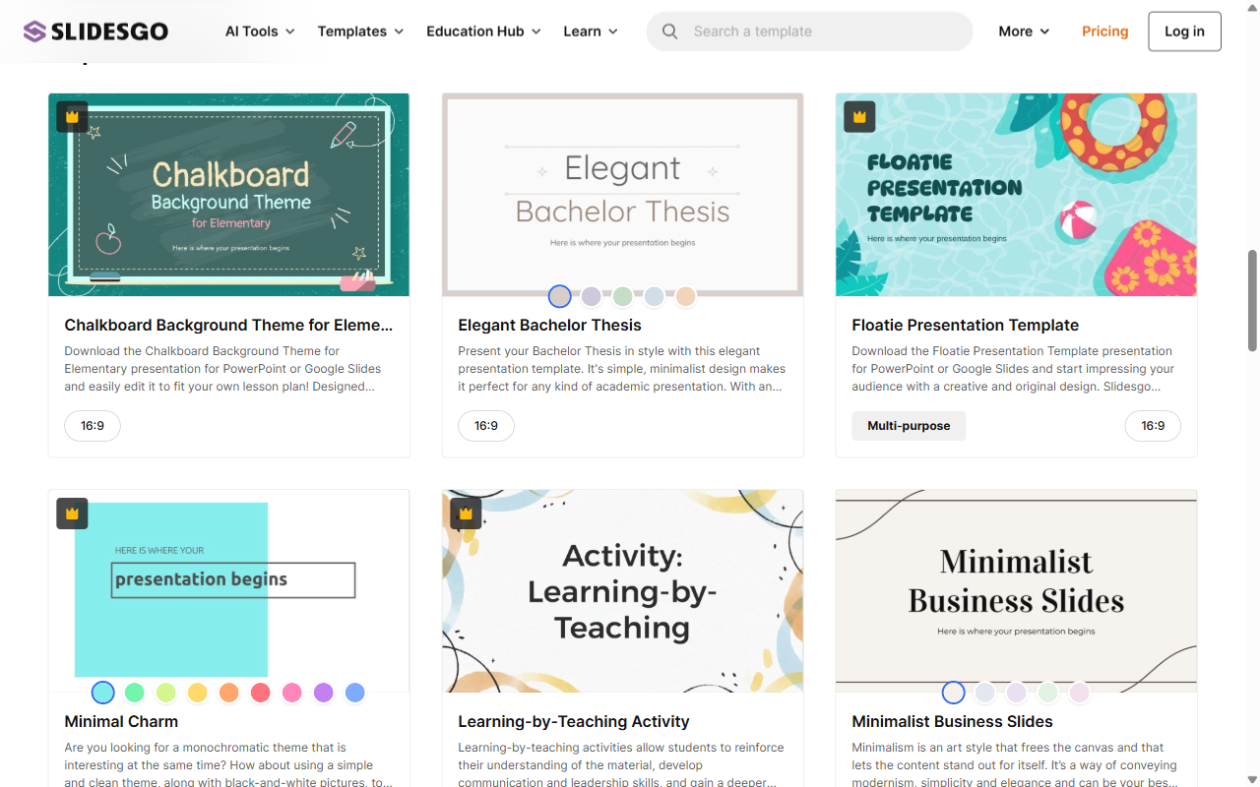The image size is (1260, 787).
Task: Select blue swatch for Minimal Charm
Action: (354, 693)
